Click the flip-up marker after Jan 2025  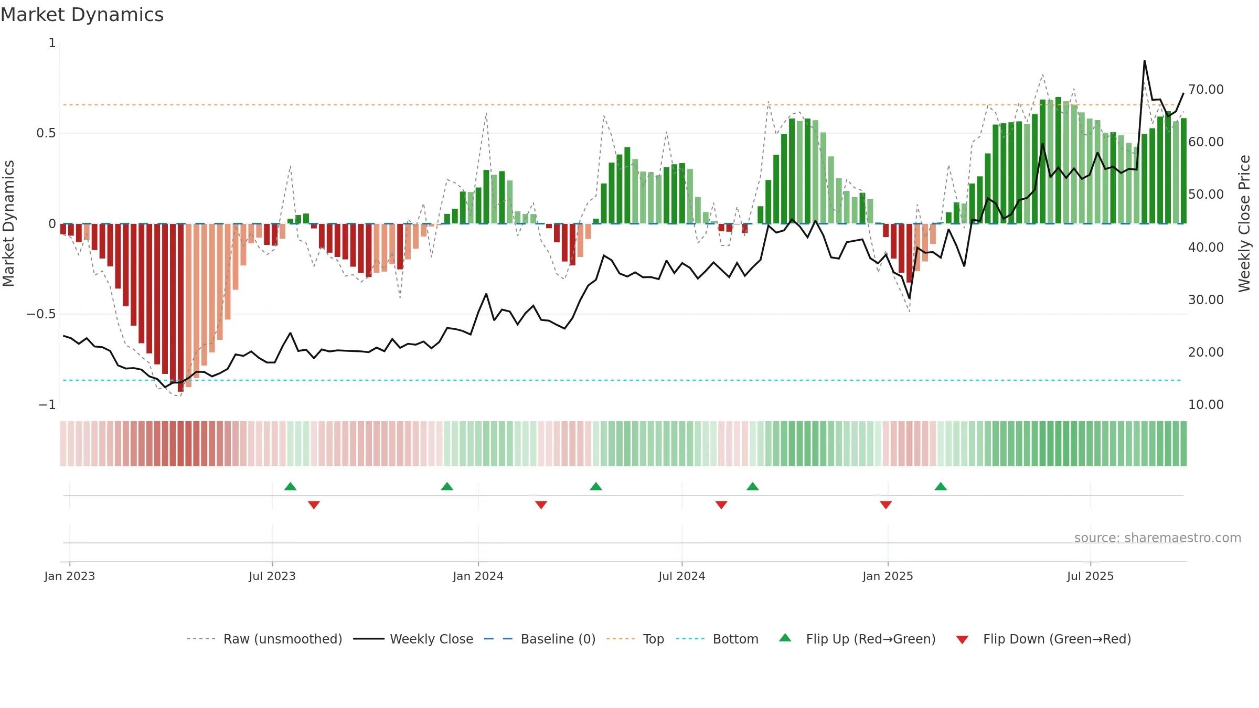pyautogui.click(x=941, y=486)
